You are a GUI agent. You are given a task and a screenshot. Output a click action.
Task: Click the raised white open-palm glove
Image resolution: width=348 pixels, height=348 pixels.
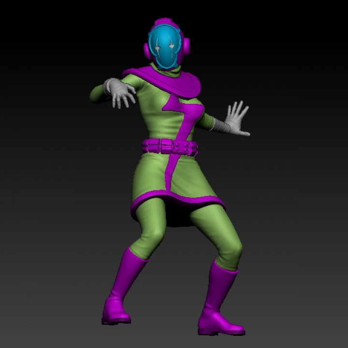point(237,118)
